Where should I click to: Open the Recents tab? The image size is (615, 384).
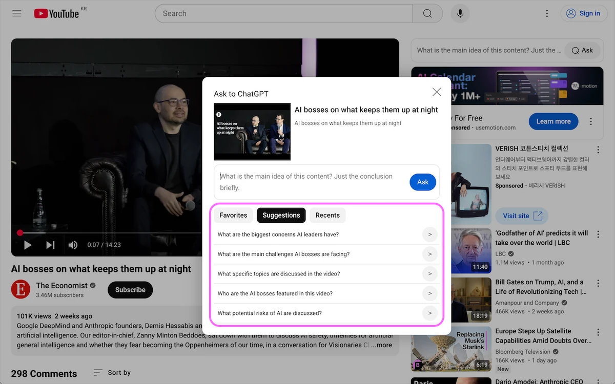pos(327,215)
